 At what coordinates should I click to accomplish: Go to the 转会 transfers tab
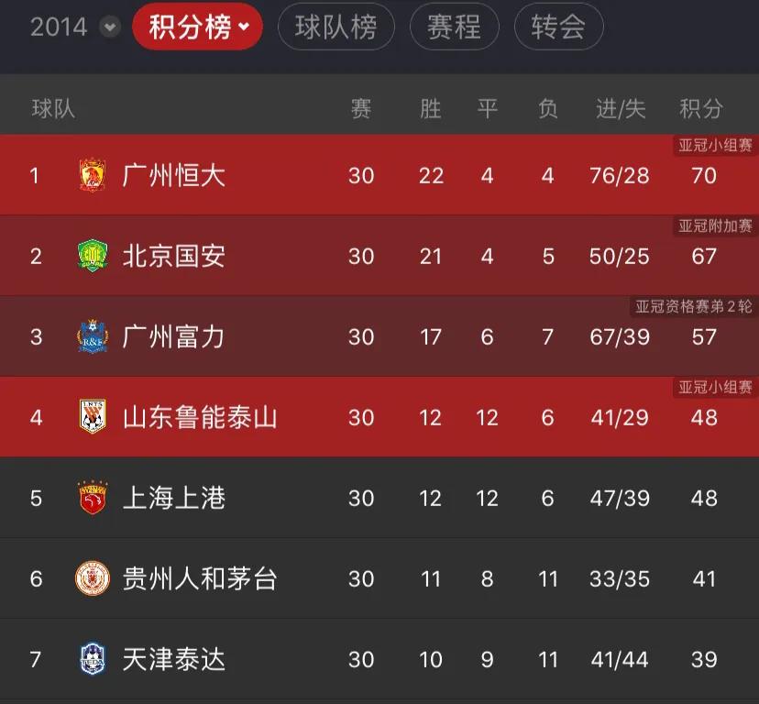558,27
